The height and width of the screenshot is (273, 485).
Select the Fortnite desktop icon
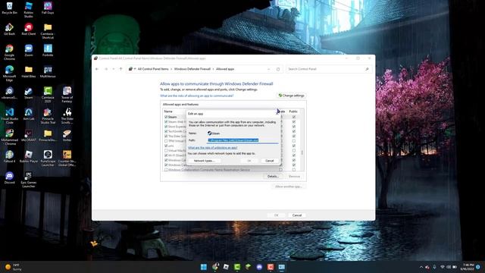click(x=48, y=51)
